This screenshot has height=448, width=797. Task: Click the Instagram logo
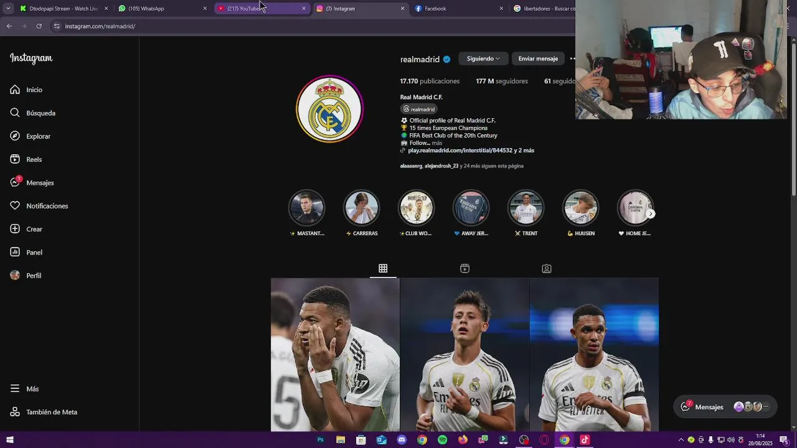click(31, 58)
